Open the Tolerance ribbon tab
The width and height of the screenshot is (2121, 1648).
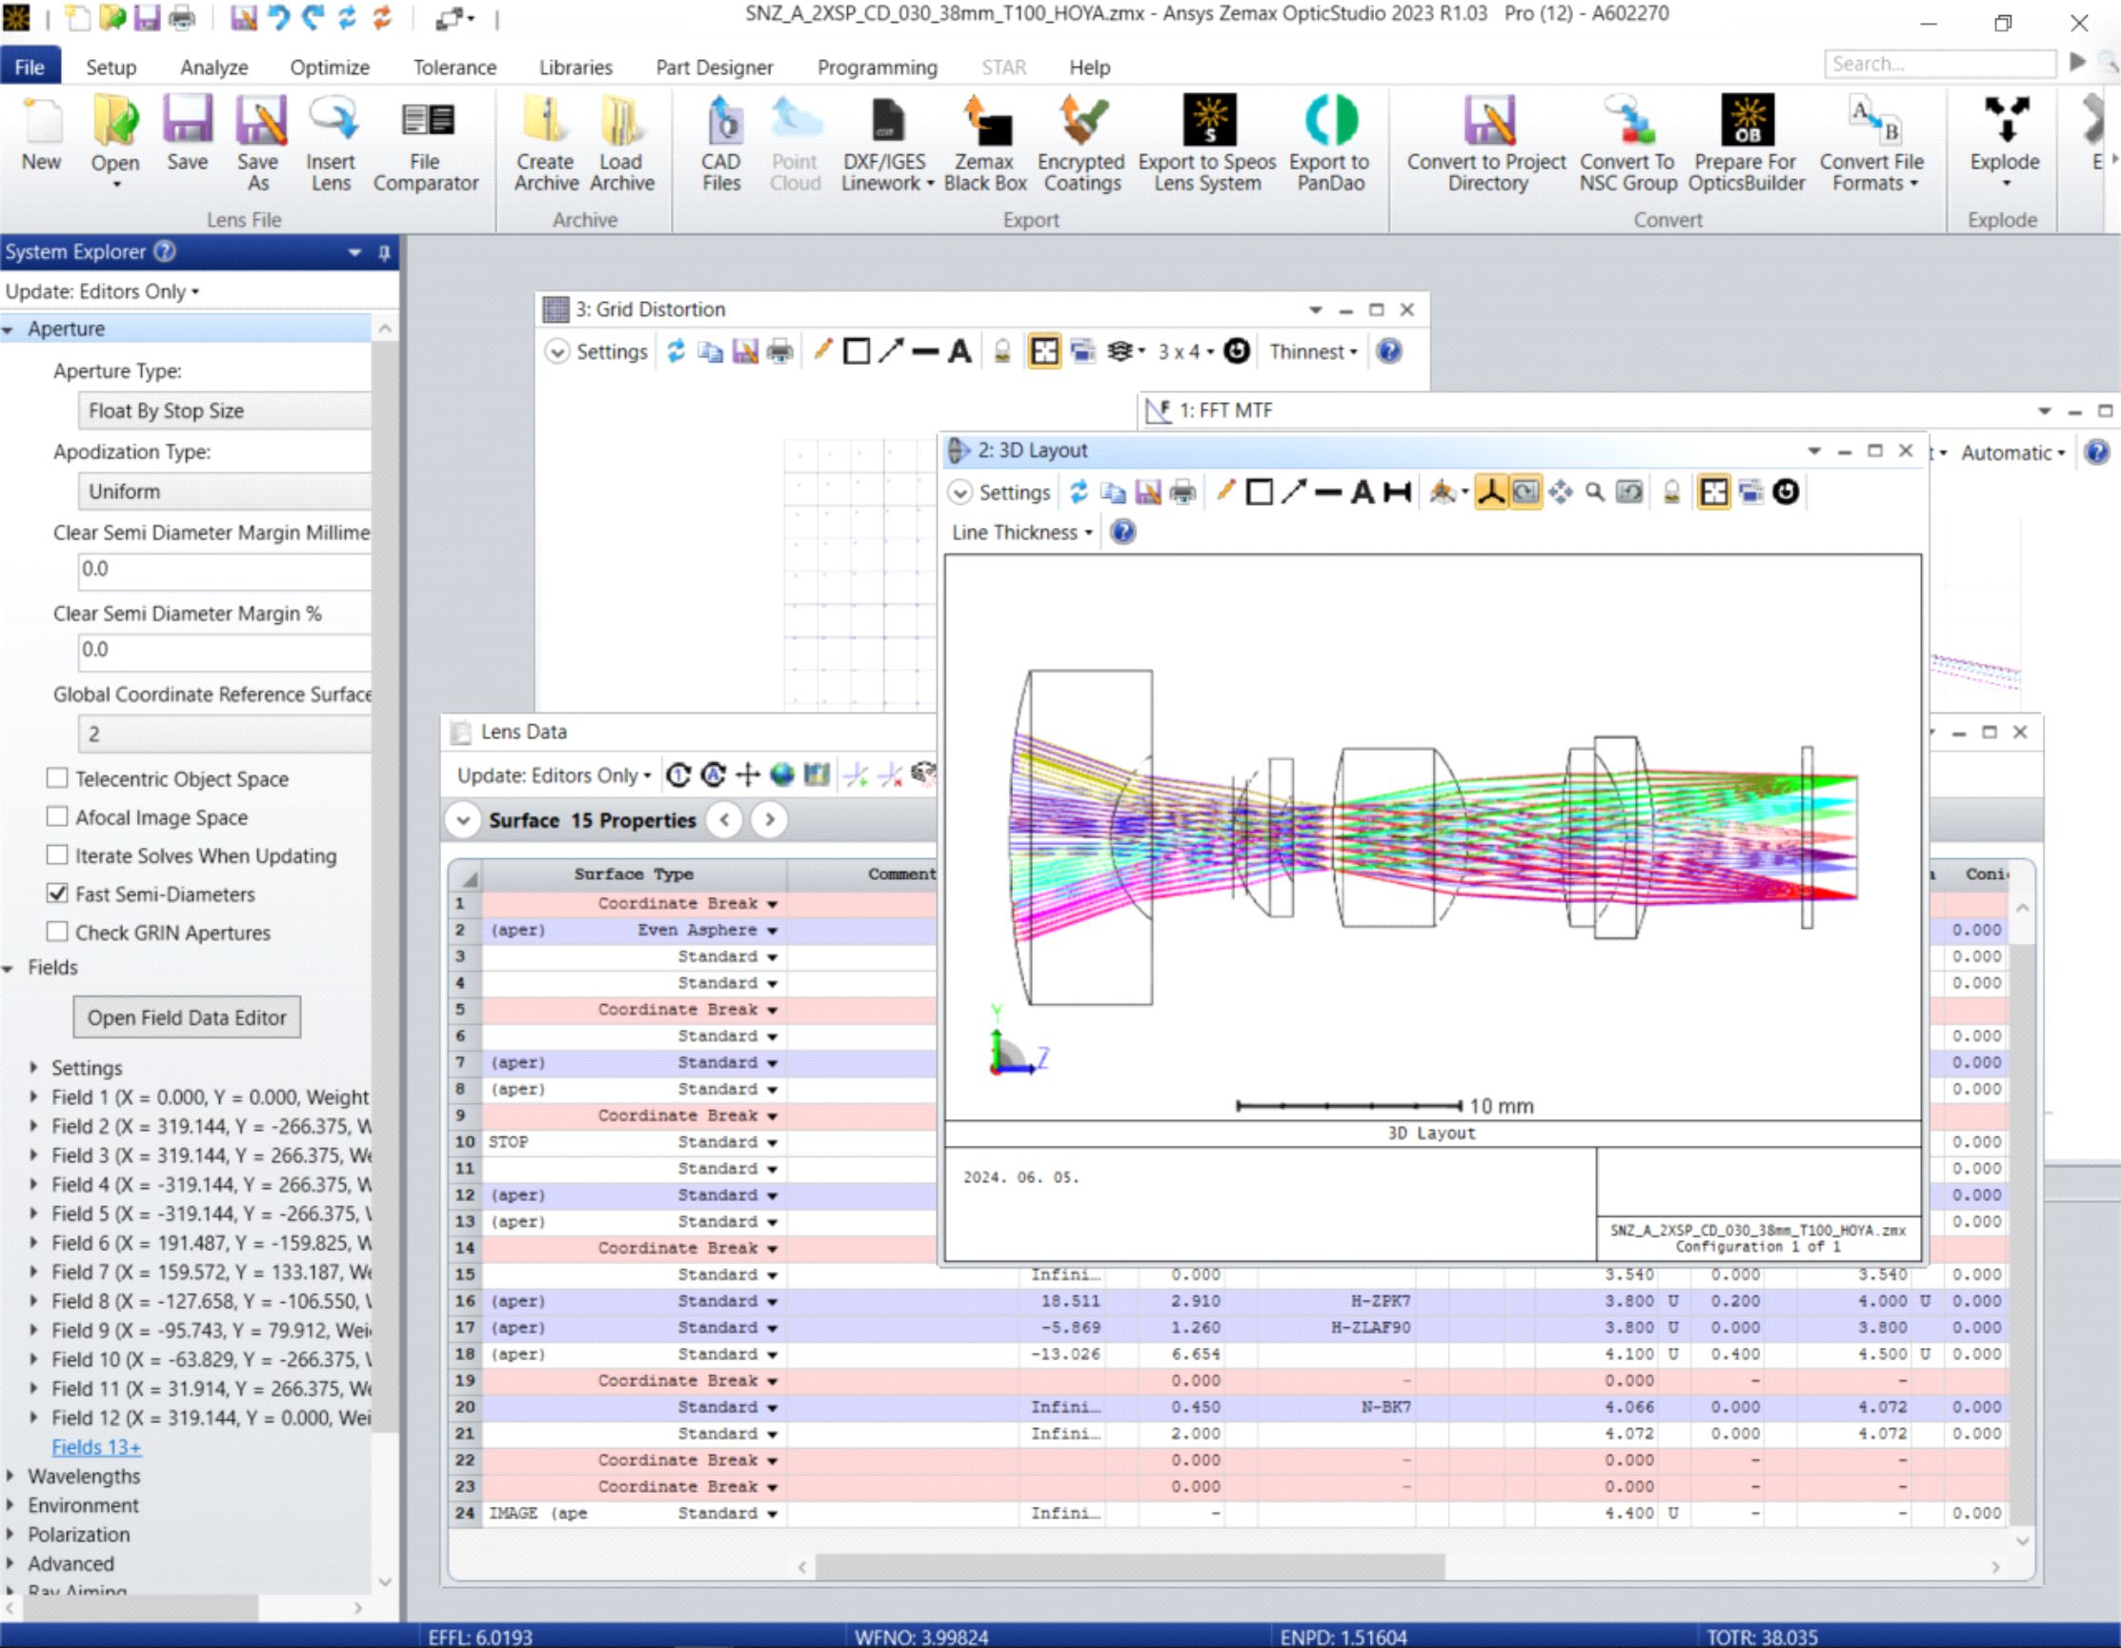pyautogui.click(x=454, y=67)
